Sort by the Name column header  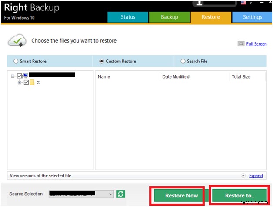pos(104,77)
